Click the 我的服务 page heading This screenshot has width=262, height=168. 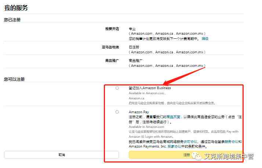point(16,8)
